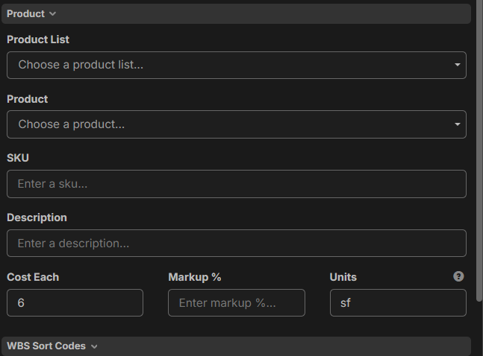This screenshot has width=483, height=356.
Task: Select the Cost Each field containing 6
Action: click(x=75, y=303)
